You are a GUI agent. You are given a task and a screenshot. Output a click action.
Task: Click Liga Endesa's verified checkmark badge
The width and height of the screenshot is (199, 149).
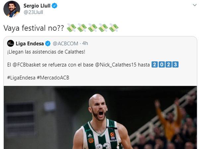(48, 44)
